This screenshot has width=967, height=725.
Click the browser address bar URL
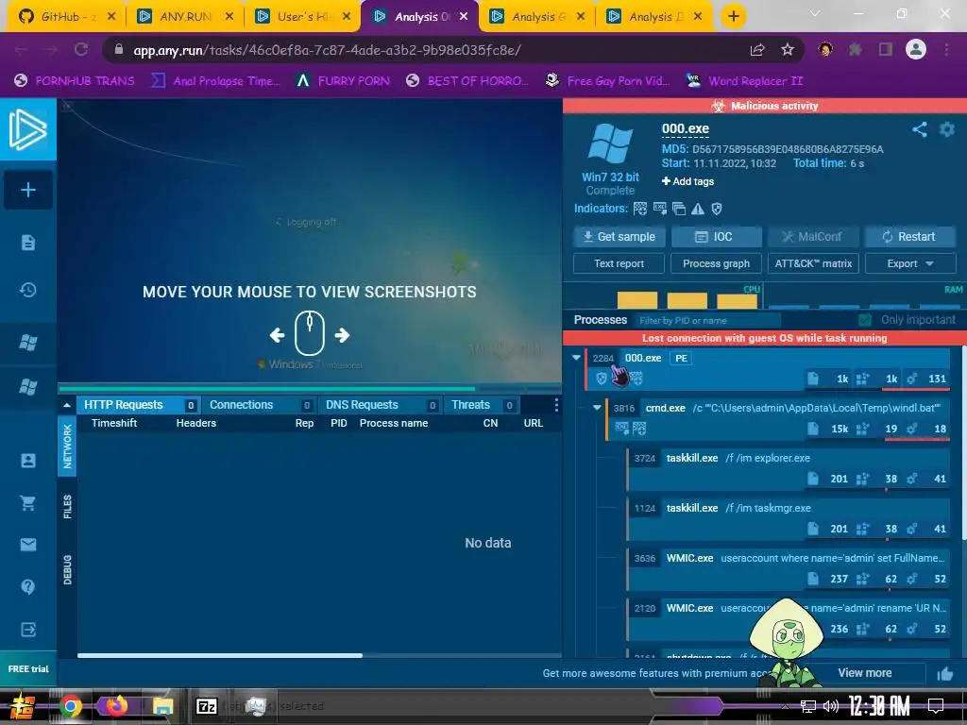click(x=327, y=50)
